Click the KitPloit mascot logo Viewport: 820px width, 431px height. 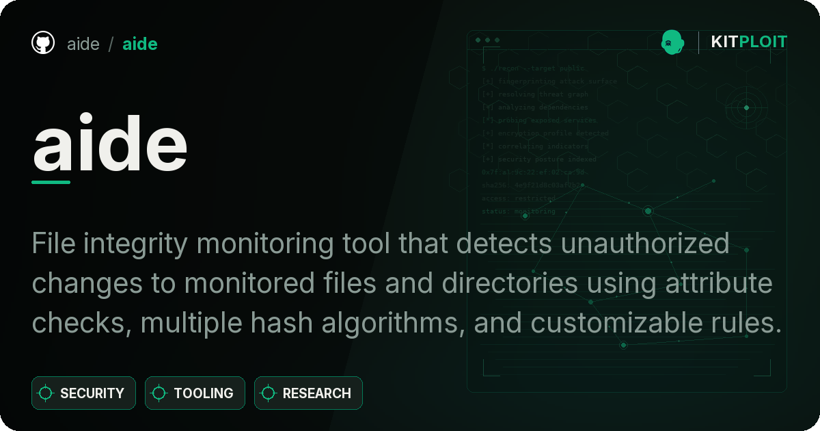pos(672,42)
